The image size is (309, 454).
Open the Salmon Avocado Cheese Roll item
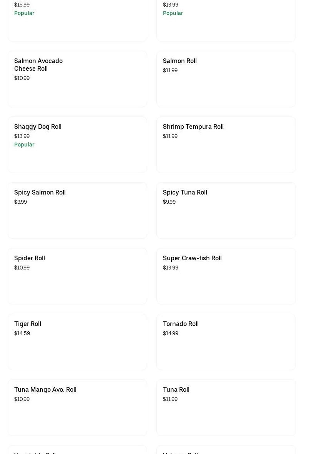38,65
